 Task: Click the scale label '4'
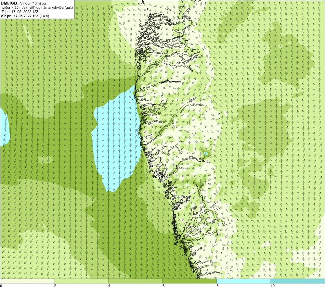pyautogui.click(x=109, y=286)
